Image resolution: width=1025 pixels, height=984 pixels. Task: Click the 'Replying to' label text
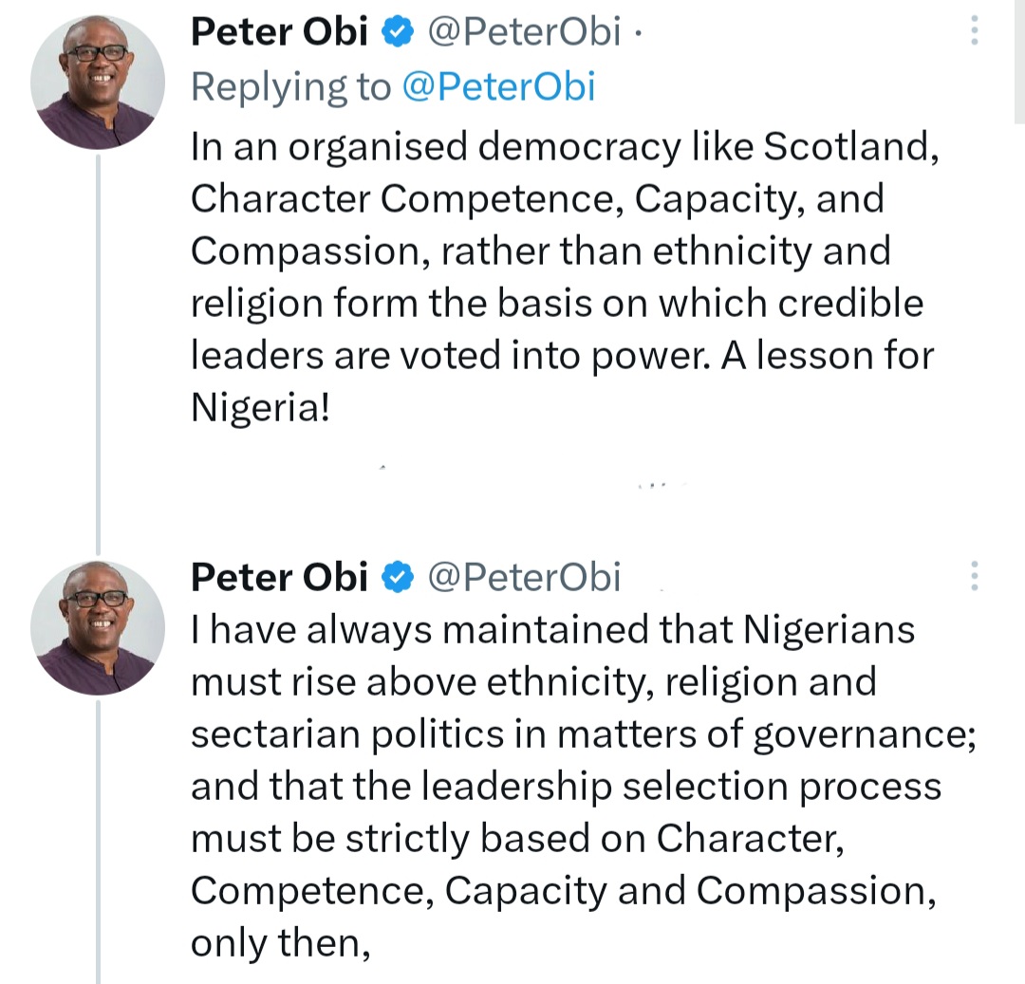(x=291, y=87)
